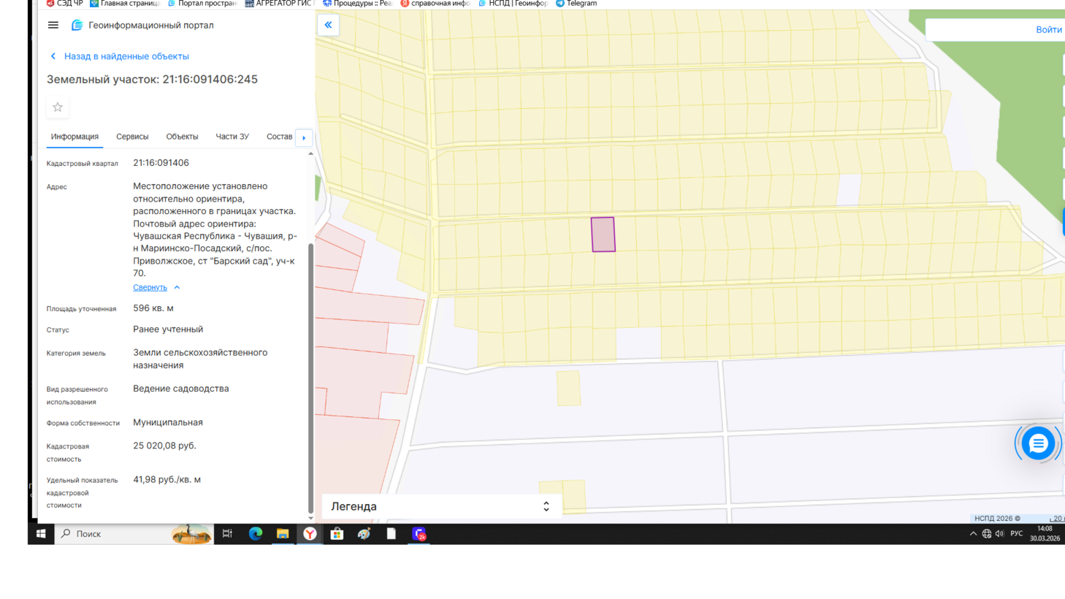
Task: Click the back arrow to found objects
Action: 53,56
